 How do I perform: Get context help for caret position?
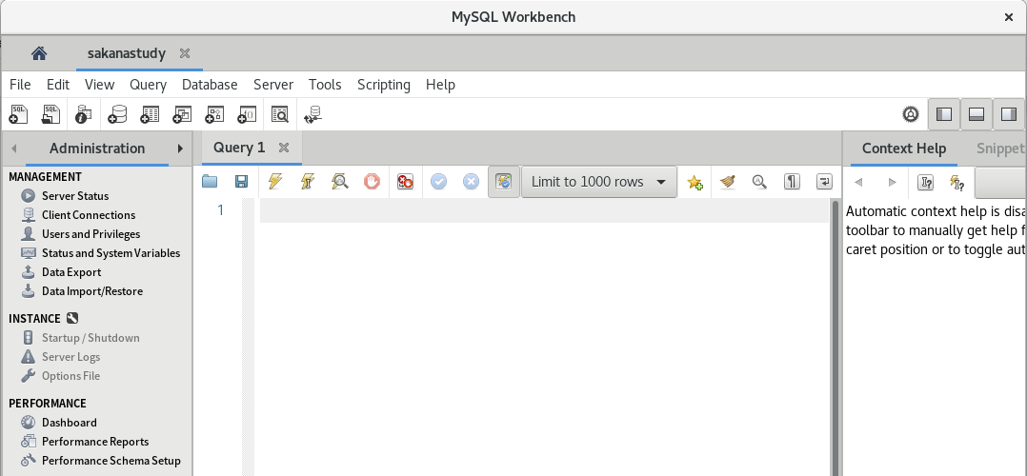click(x=925, y=182)
